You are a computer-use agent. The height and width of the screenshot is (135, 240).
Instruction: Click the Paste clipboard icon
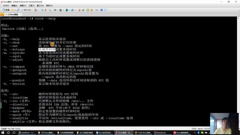[x=46, y=10]
